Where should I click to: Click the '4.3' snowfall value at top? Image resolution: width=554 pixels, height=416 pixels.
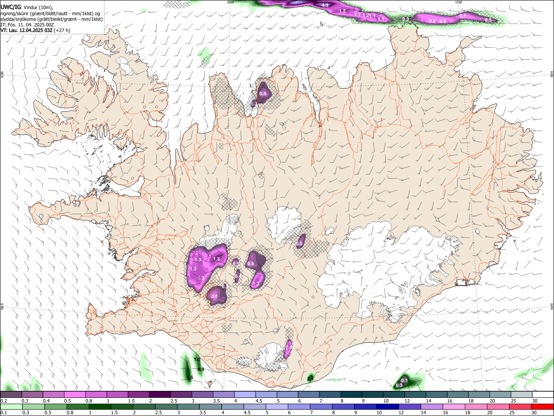tap(325, 5)
